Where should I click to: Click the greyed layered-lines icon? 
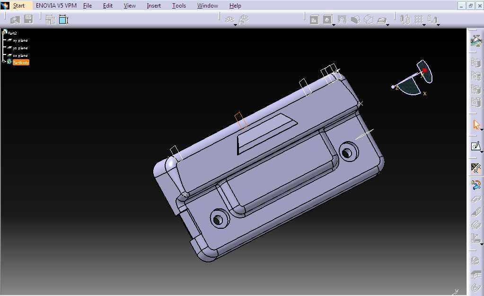pos(475,274)
